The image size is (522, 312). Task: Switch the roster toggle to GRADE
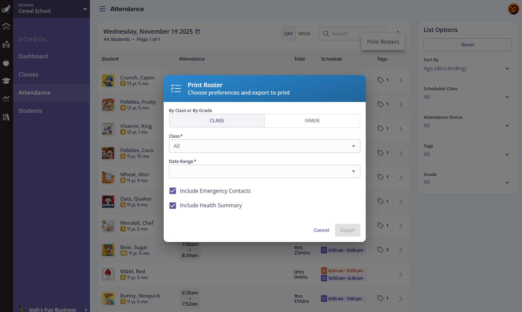[312, 120]
